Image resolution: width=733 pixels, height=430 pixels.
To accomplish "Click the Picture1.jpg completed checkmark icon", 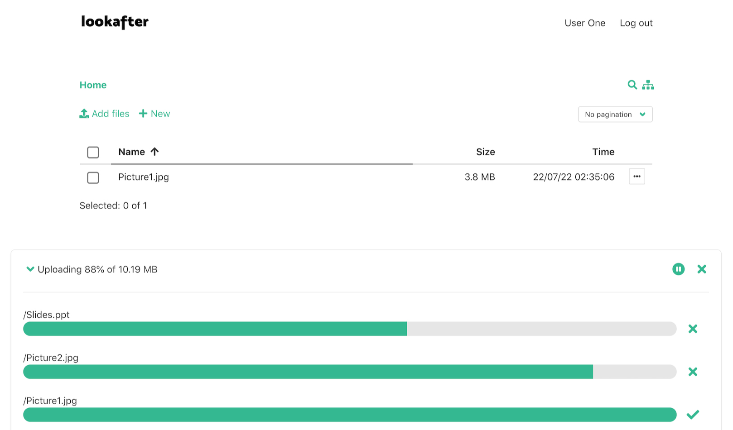I will [693, 415].
